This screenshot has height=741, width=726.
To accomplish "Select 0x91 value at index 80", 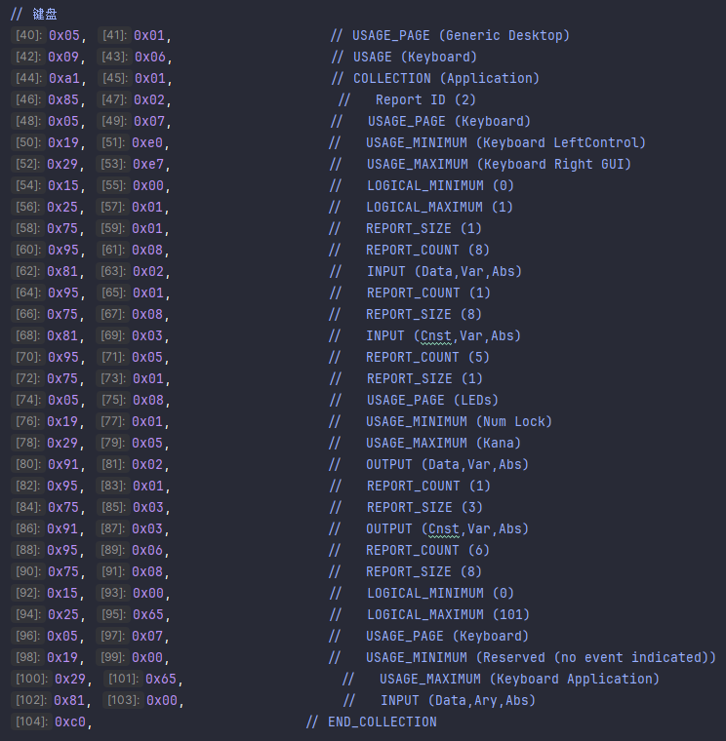I will pyautogui.click(x=63, y=464).
